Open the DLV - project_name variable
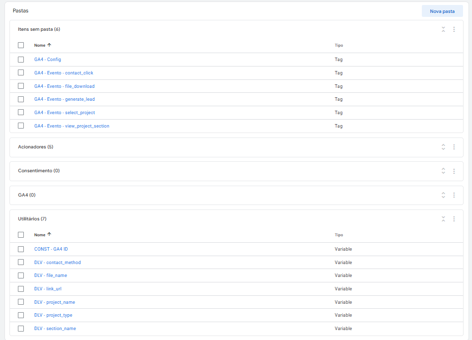472x340 pixels. click(x=55, y=302)
